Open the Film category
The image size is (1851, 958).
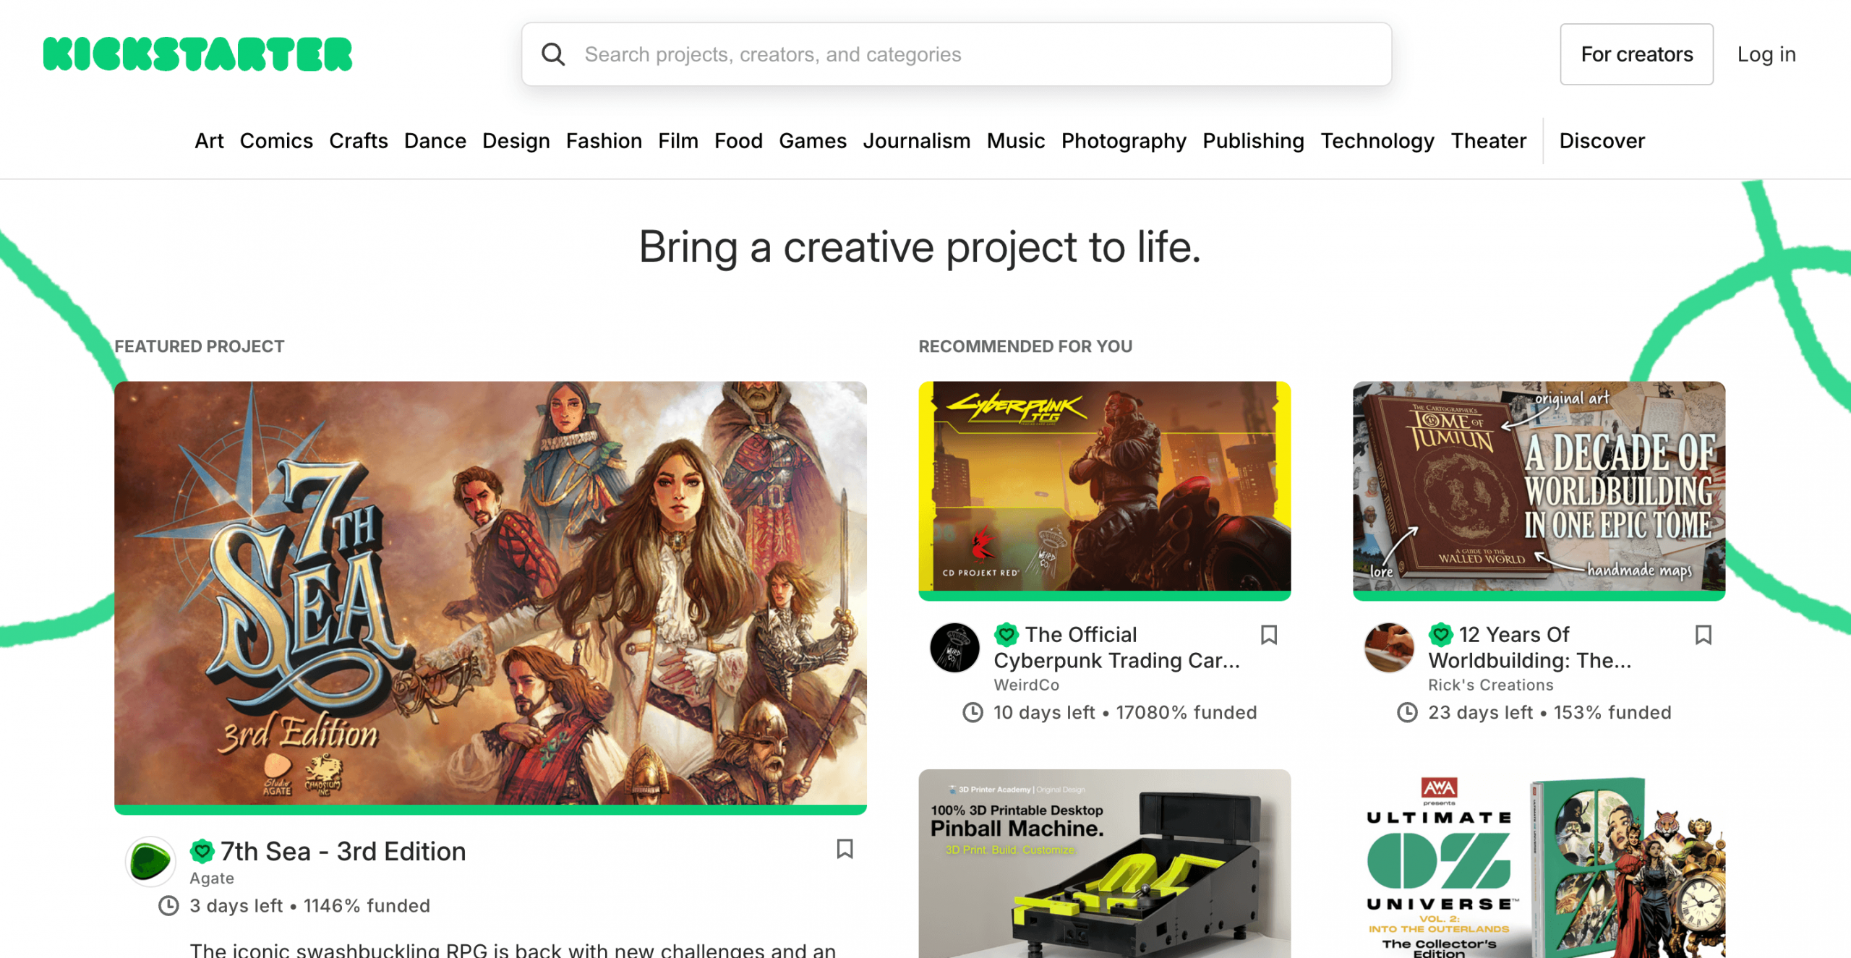click(678, 141)
